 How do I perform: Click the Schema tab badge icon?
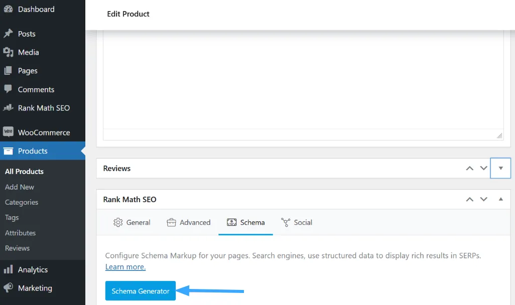(231, 222)
